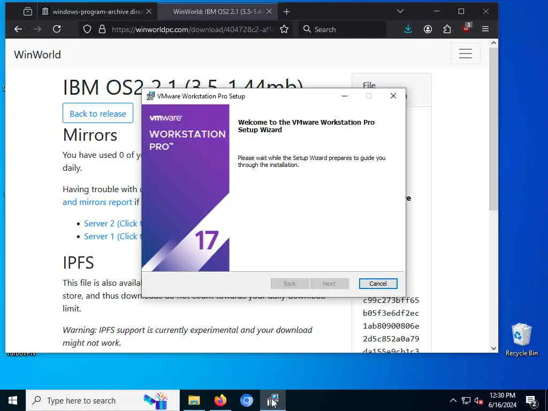The height and width of the screenshot is (411, 548).
Task: Click Firefox's back navigation arrow
Action: tap(18, 29)
